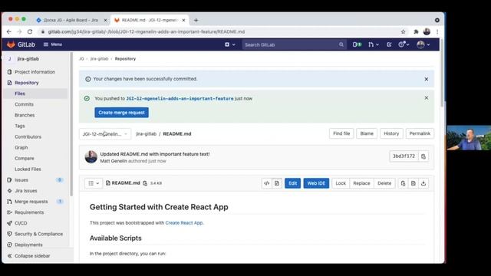
Task: Download the README.md file icon
Action: [423, 183]
